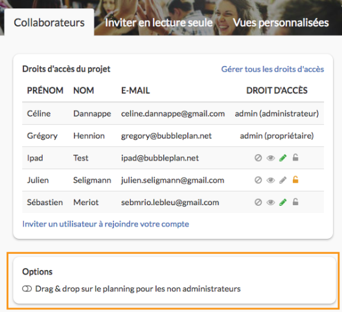Select email gregory@bubbleplan.net
The image size is (342, 312).
166,136
